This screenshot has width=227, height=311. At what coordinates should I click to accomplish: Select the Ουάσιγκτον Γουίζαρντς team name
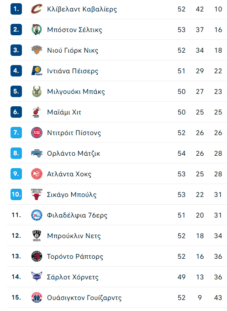click(x=84, y=298)
